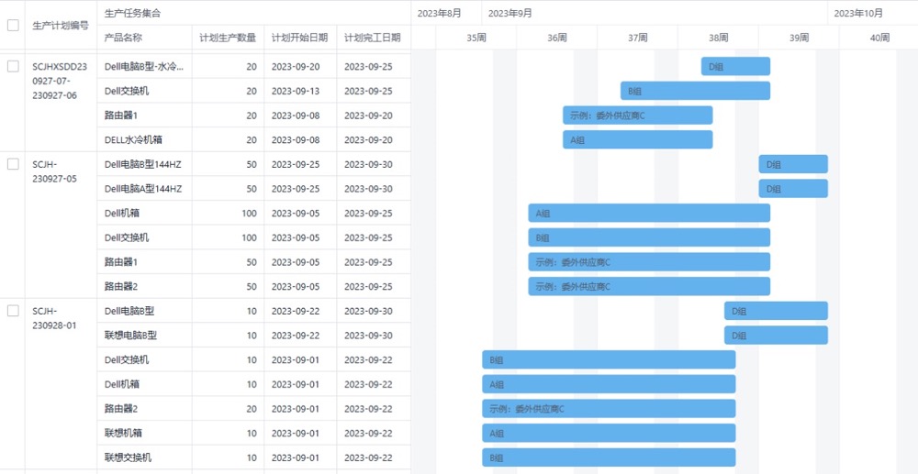The height and width of the screenshot is (474, 918).
Task: Open the A组 bar for DELL水冷机箱
Action: point(637,139)
